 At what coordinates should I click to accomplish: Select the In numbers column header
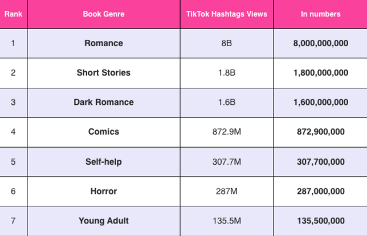coord(320,14)
